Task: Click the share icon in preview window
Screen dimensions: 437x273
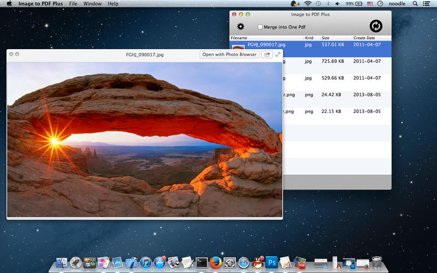Action: 267,55
